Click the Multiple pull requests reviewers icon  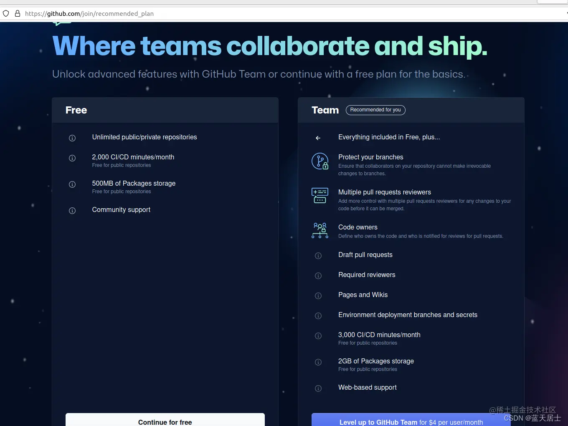pyautogui.click(x=320, y=196)
